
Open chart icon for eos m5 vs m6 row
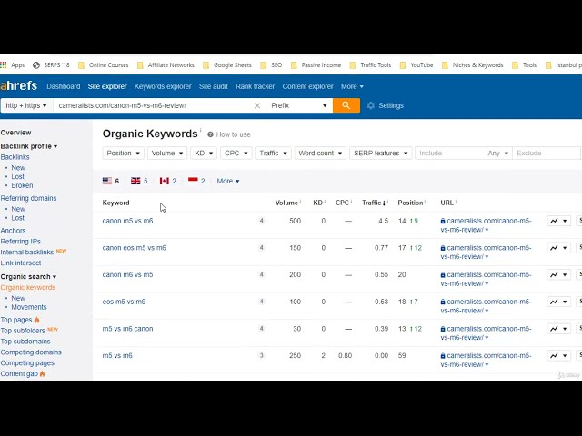click(554, 302)
